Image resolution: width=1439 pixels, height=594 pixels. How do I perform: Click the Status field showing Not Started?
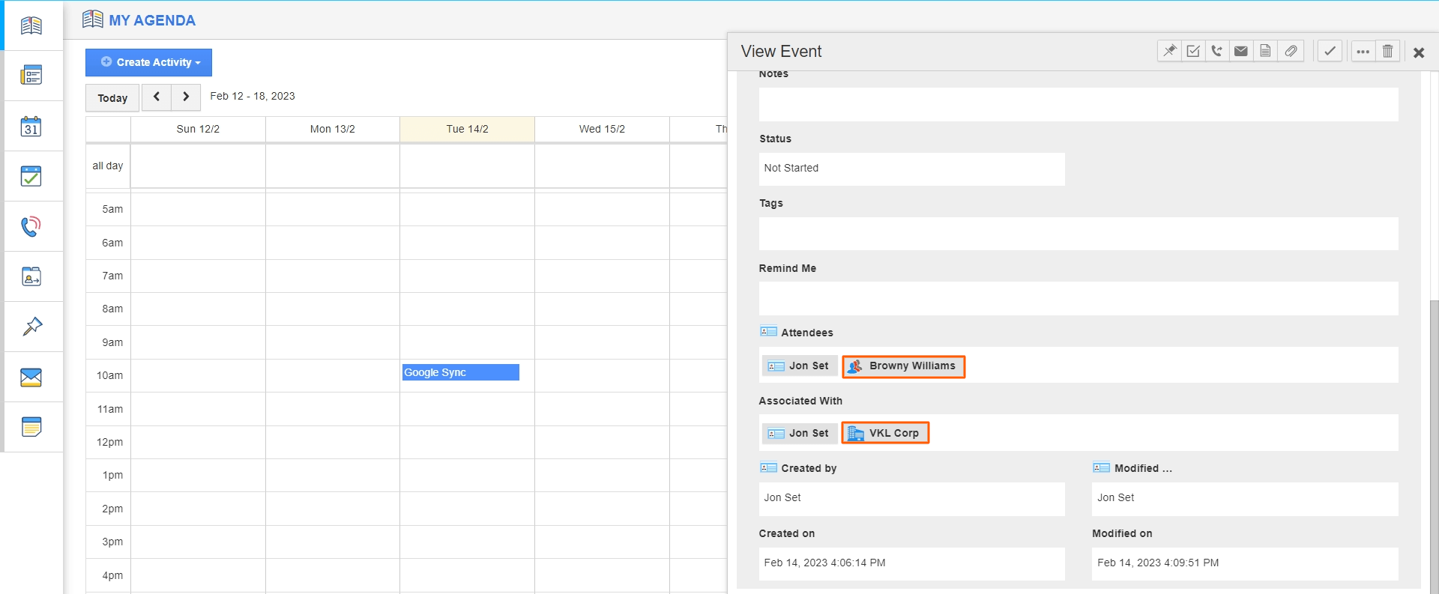point(911,169)
